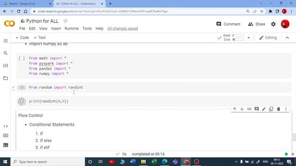Reload the browser page
The image size is (296, 166).
point(18,11)
